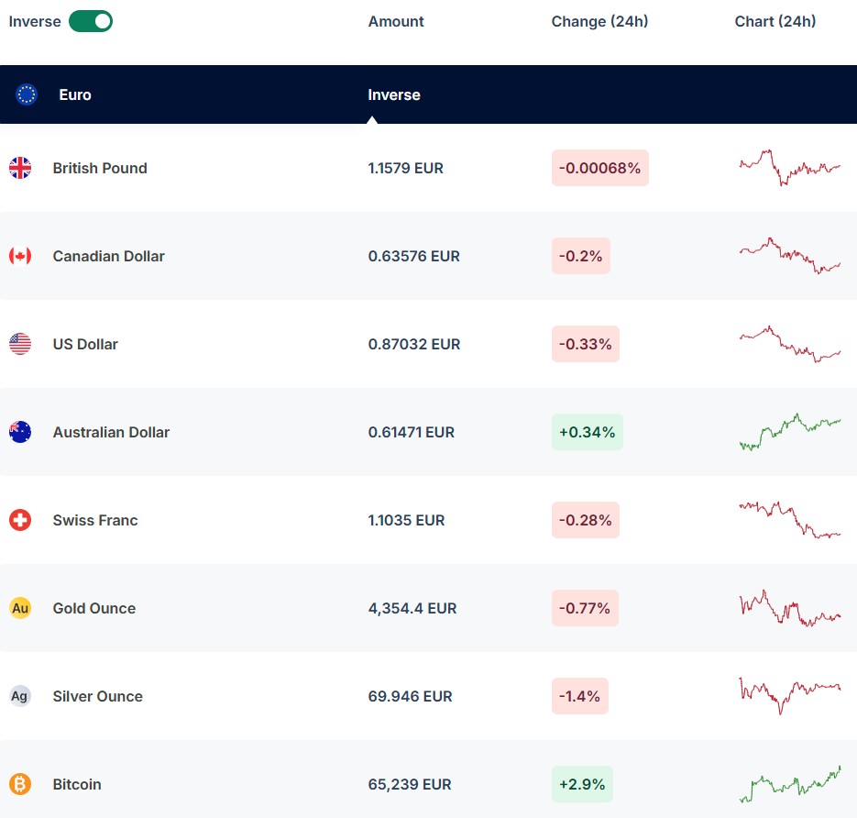The height and width of the screenshot is (818, 857).
Task: Click the Bitcoin +2.9% change badge
Action: 582,784
